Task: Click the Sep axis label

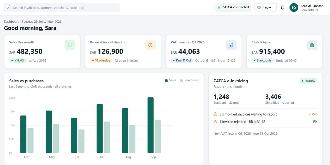Action: pos(153,157)
